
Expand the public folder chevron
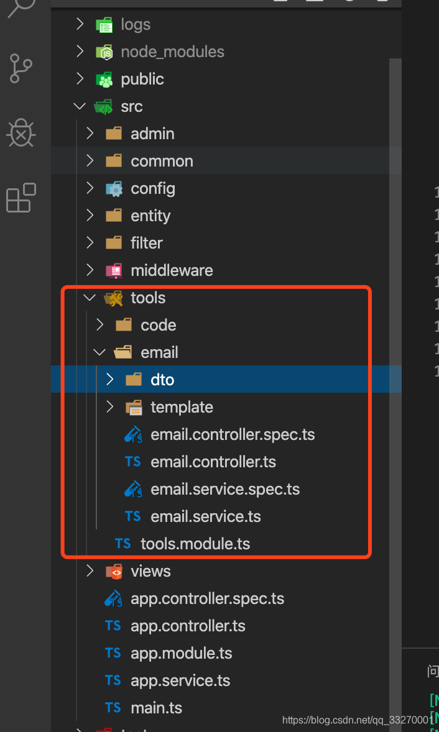[80, 79]
